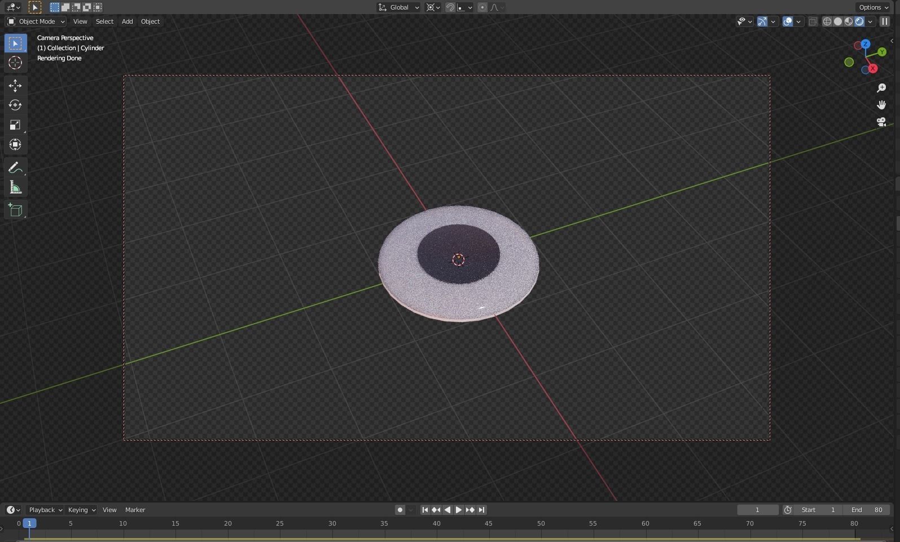Open the Select menu
This screenshot has width=900, height=542.
tap(104, 21)
